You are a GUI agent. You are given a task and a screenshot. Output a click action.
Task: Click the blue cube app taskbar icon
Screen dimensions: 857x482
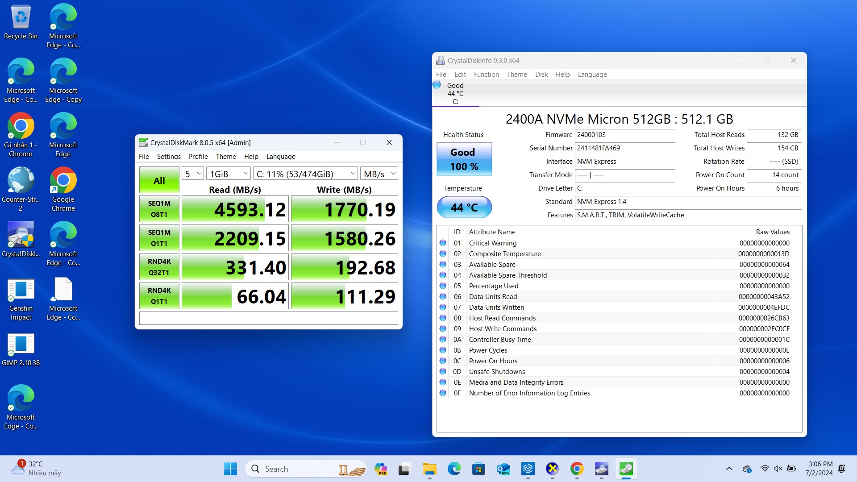[x=528, y=469]
